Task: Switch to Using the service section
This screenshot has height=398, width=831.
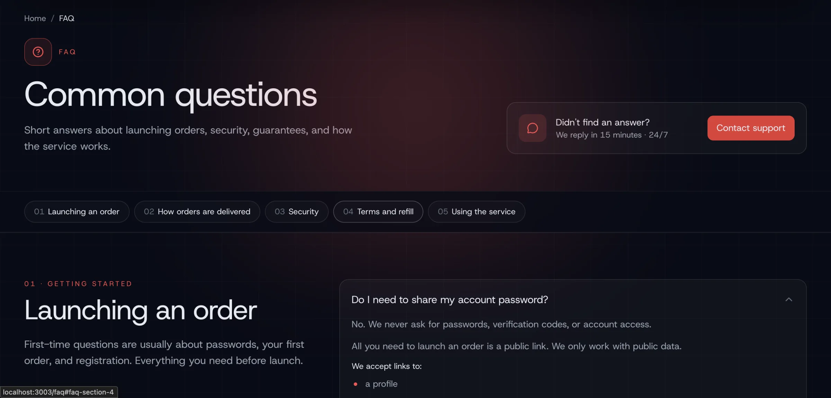Action: [x=476, y=211]
